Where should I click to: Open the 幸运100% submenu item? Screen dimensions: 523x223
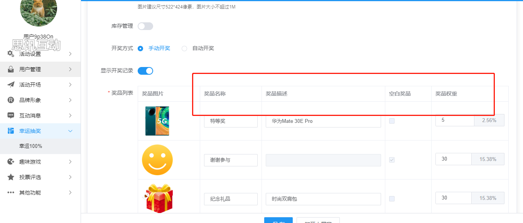coord(31,146)
